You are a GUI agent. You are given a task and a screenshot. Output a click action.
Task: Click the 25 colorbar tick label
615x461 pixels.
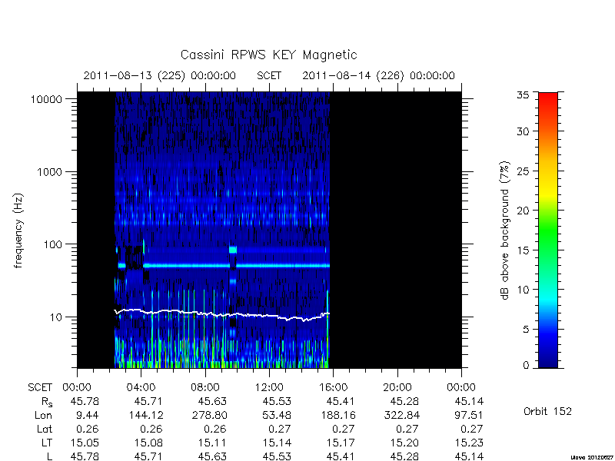click(523, 171)
